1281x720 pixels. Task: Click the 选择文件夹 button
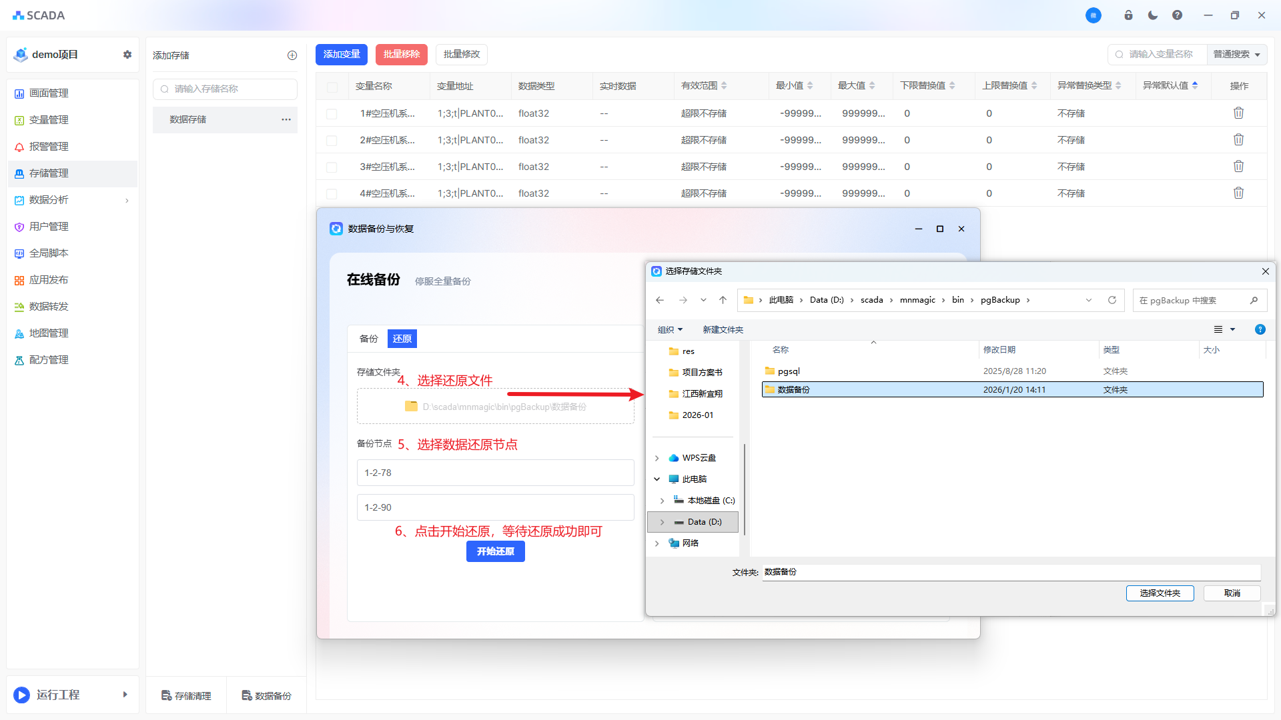(x=1160, y=593)
